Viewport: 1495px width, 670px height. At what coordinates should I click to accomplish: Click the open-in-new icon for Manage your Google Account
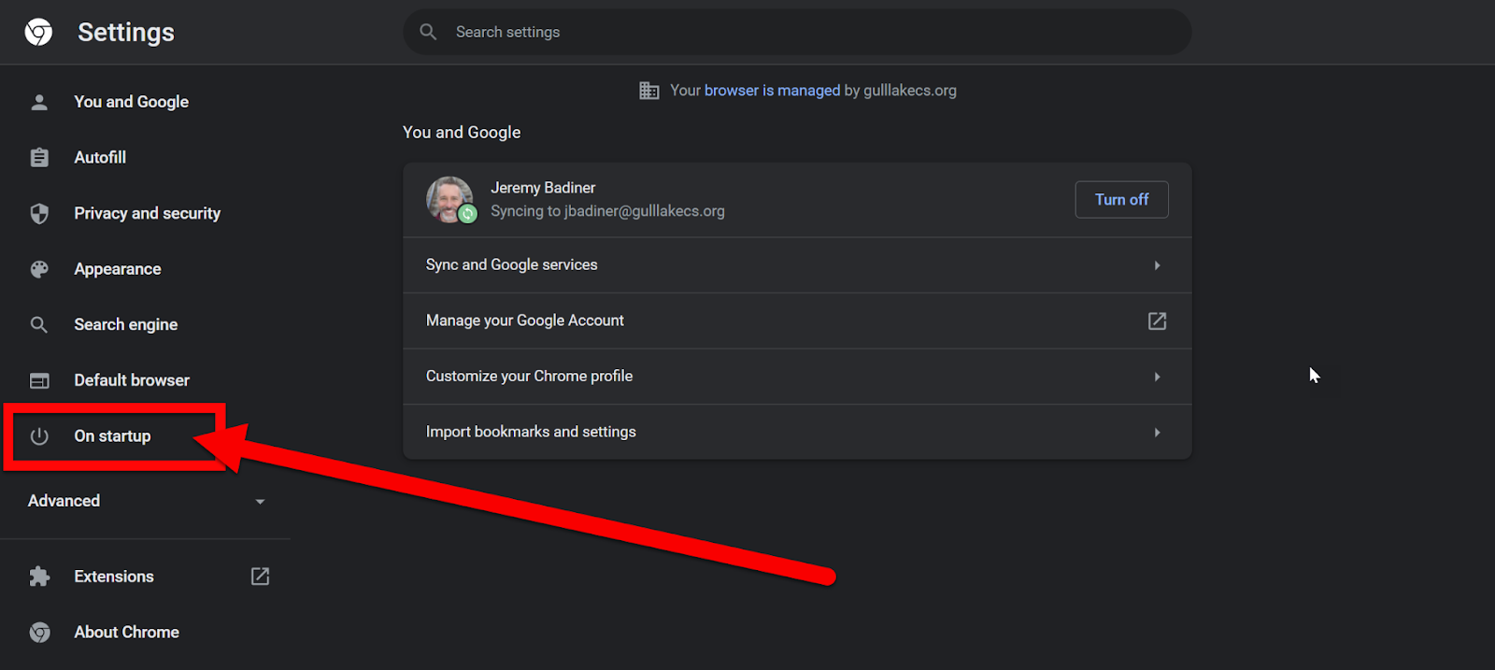(1157, 321)
